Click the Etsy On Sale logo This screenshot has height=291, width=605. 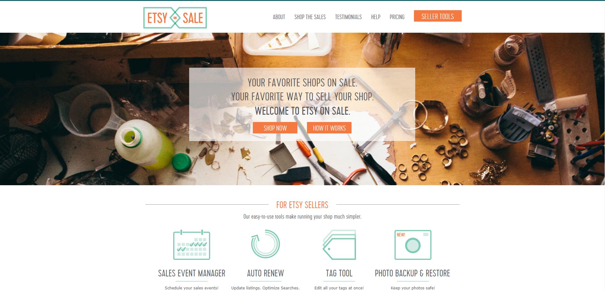(x=175, y=18)
